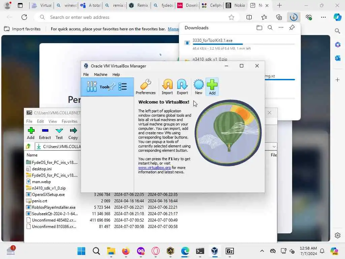Click the green Add machine button in VirtualBox
Image resolution: width=345 pixels, height=259 pixels.
tap(212, 87)
